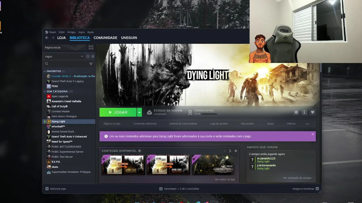This screenshot has width=362, height=203.
Task: Dismiss the purple DLC notification
Action: pos(313,134)
